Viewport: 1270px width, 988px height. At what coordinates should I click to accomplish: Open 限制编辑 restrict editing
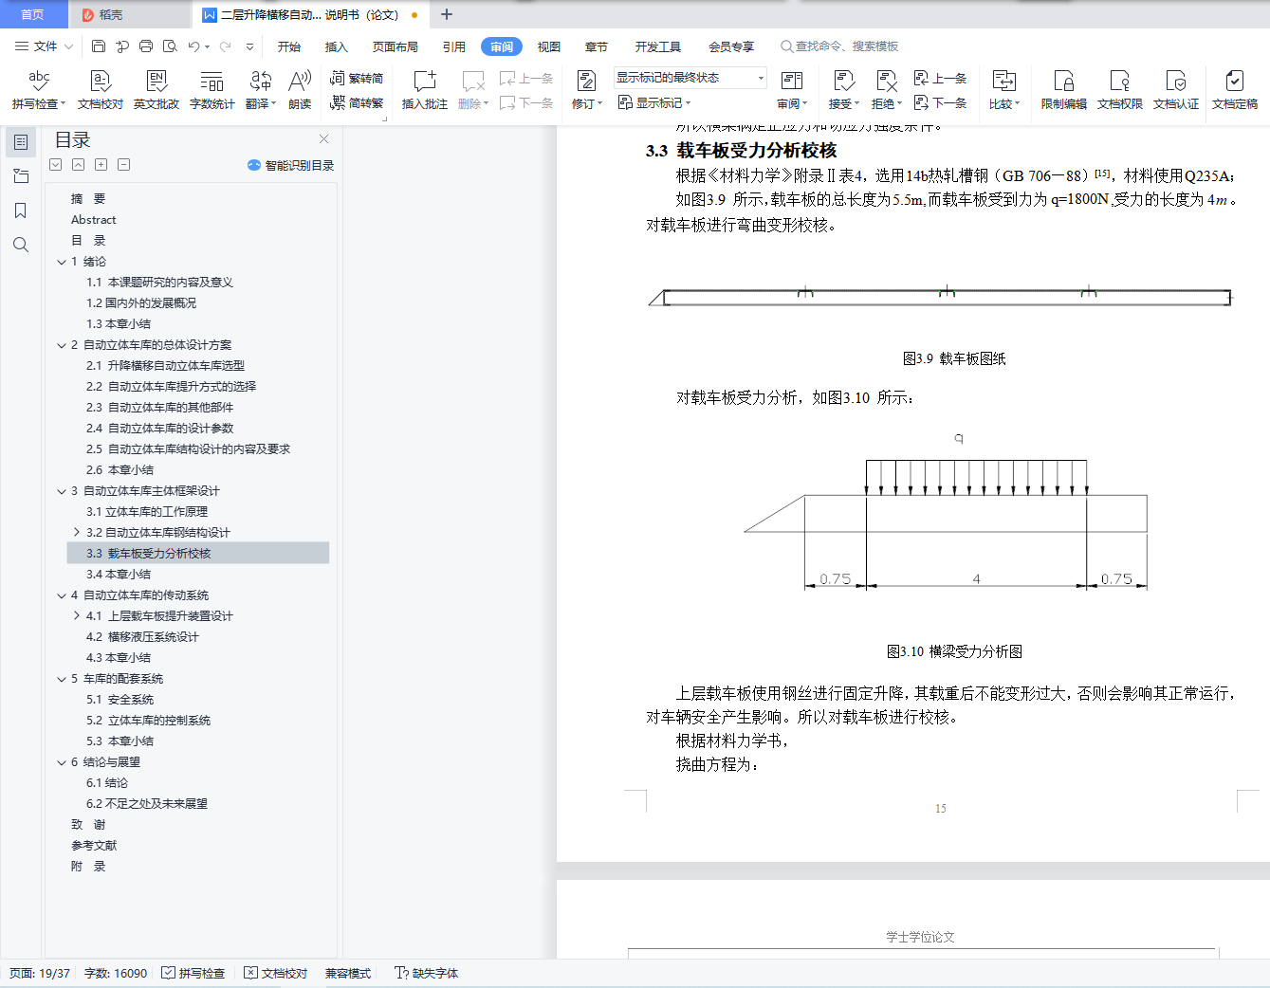(1064, 91)
